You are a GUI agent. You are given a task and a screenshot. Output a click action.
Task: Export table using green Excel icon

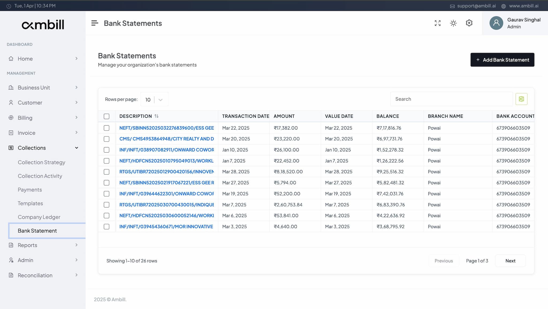[521, 99]
